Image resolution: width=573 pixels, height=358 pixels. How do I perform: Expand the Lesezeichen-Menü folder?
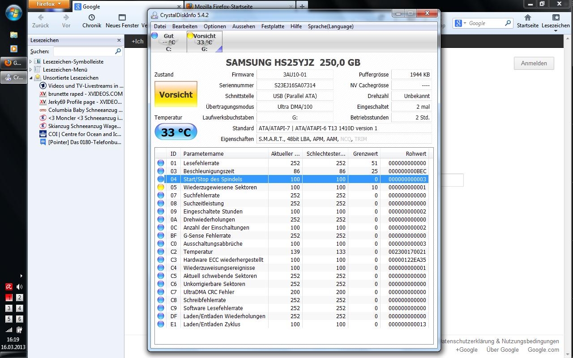pyautogui.click(x=31, y=70)
